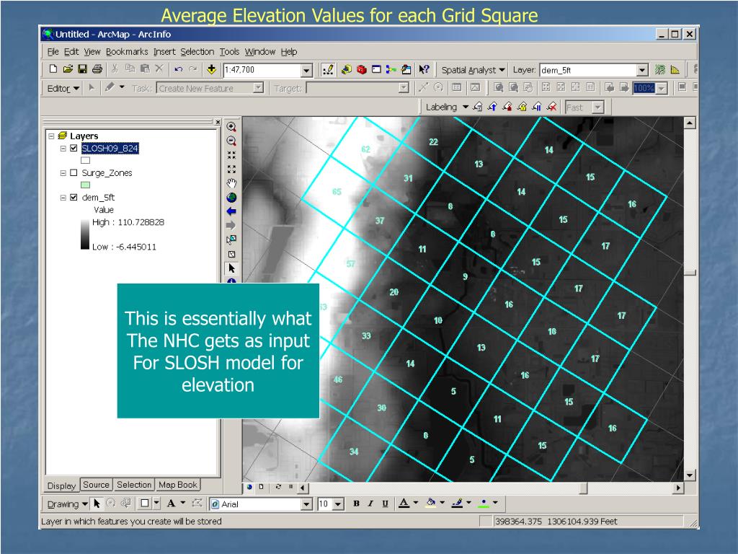This screenshot has height=554, width=738.
Task: Open the Layer dem_5ft dropdown
Action: (642, 70)
